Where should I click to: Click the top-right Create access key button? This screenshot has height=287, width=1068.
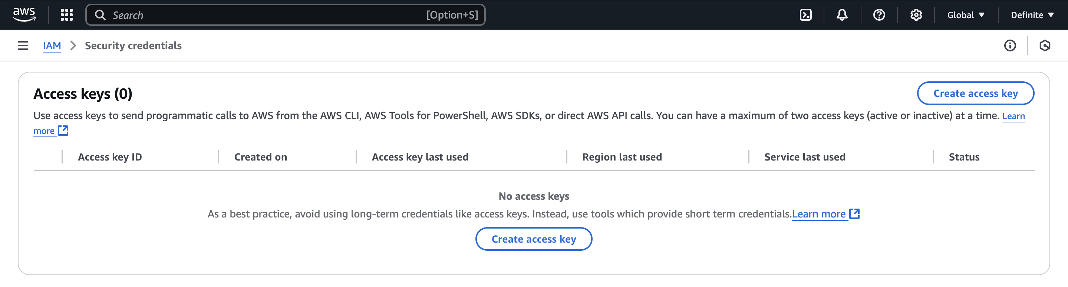point(975,94)
